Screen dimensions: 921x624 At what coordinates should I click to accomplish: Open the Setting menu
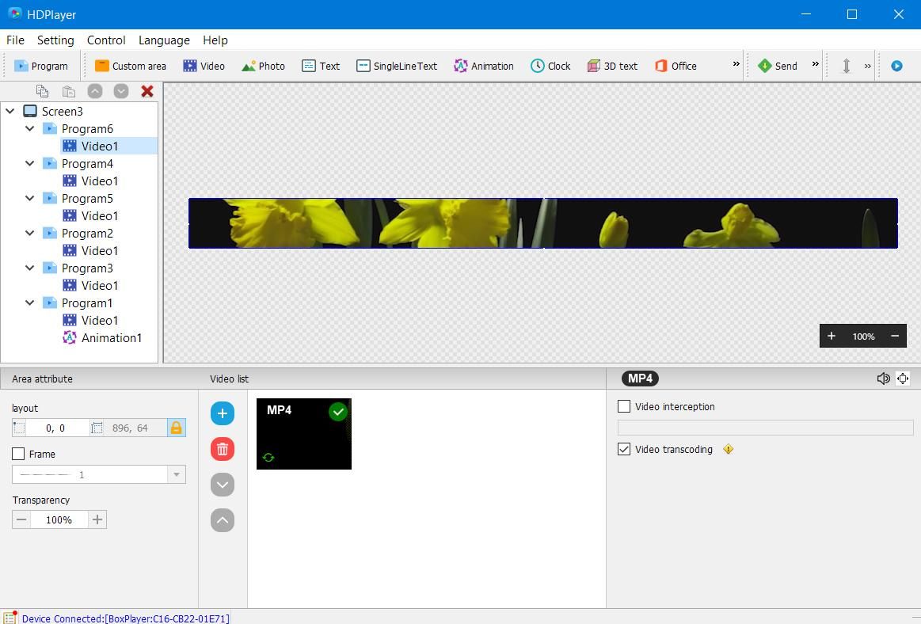(55, 40)
